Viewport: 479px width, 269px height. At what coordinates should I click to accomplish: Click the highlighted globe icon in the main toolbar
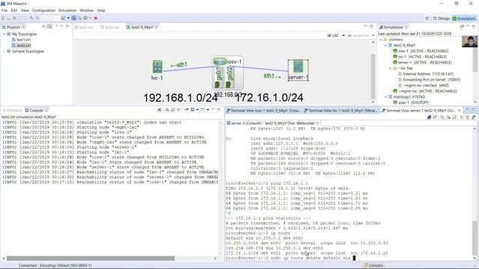(x=74, y=18)
